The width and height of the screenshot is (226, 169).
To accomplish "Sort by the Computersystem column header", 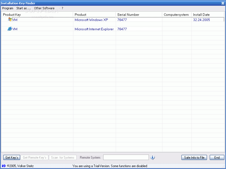I will coord(177,15).
